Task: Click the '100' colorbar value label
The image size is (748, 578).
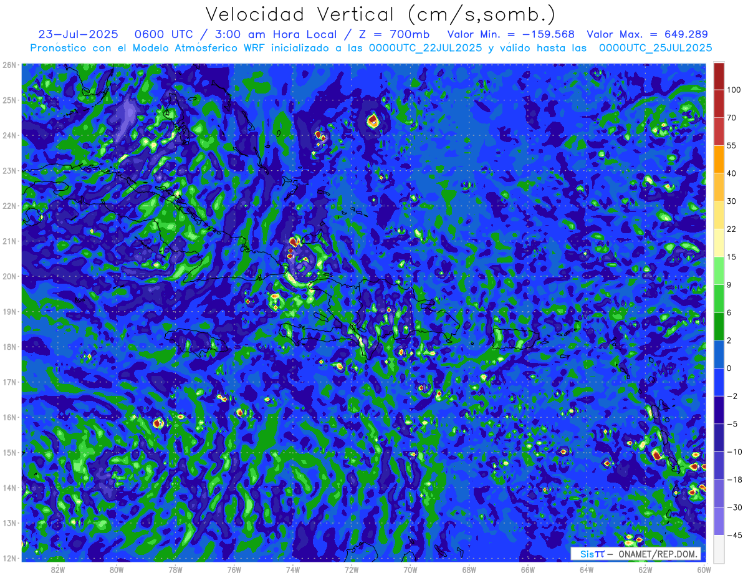Action: click(734, 90)
